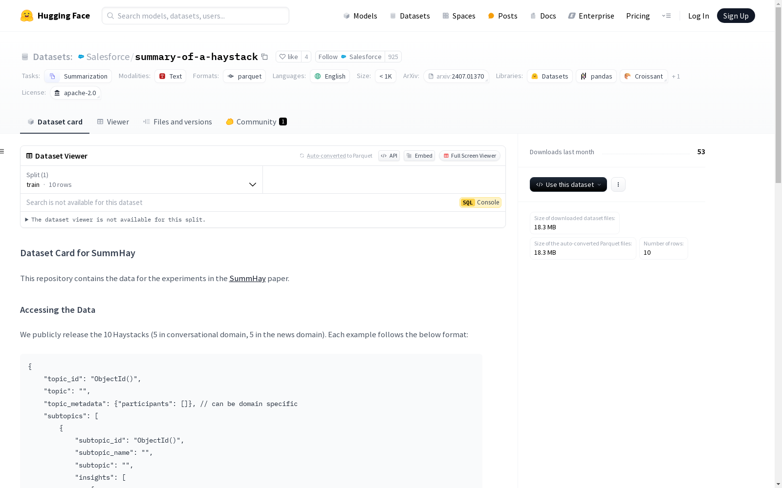The height and width of the screenshot is (488, 782).
Task: Open Models in the top navigation
Action: point(360,16)
